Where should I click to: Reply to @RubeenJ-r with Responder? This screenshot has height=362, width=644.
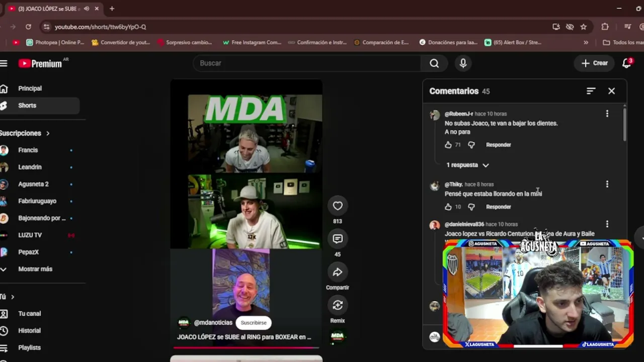pos(499,145)
